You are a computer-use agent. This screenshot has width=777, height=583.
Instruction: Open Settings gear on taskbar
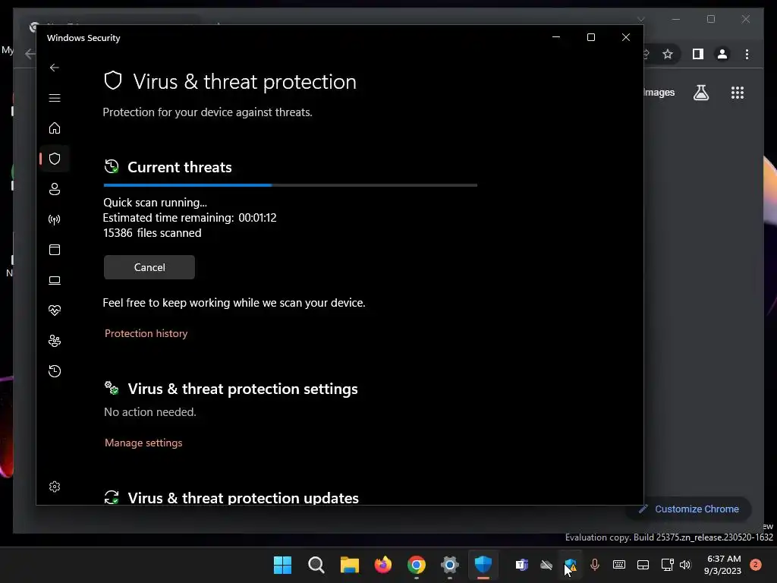coord(450,565)
